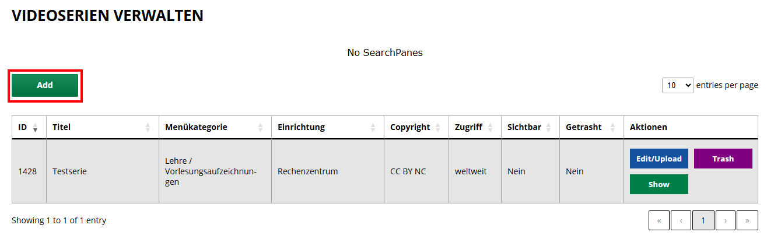Jump to last page with double-right arrow
Image resolution: width=767 pixels, height=239 pixels.
pyautogui.click(x=747, y=220)
